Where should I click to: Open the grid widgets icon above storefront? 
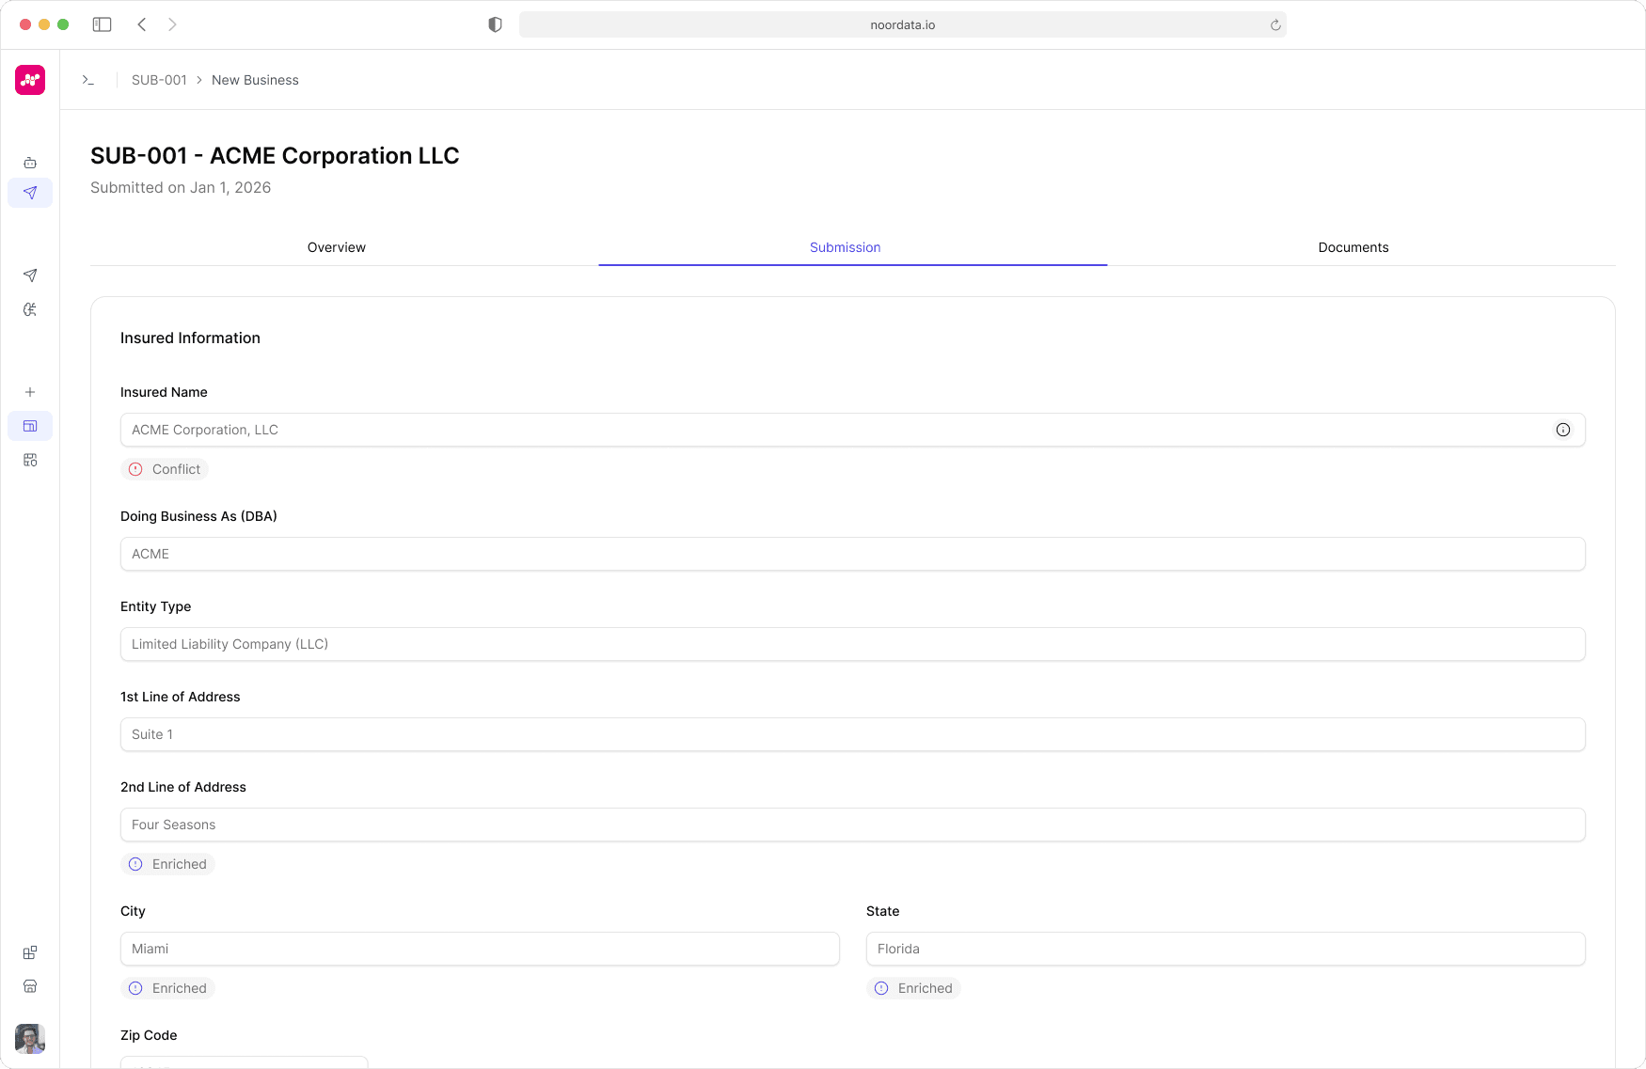(30, 952)
